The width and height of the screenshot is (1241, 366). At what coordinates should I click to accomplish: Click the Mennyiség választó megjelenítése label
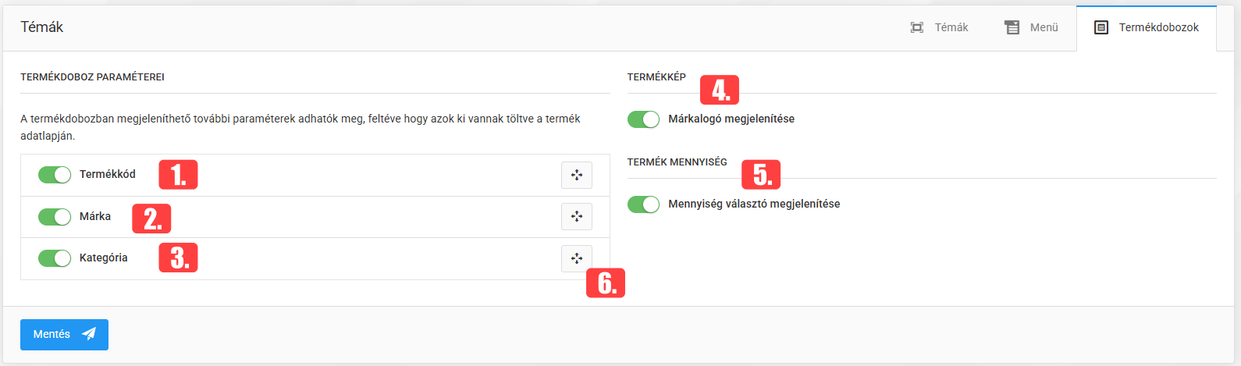click(x=753, y=204)
